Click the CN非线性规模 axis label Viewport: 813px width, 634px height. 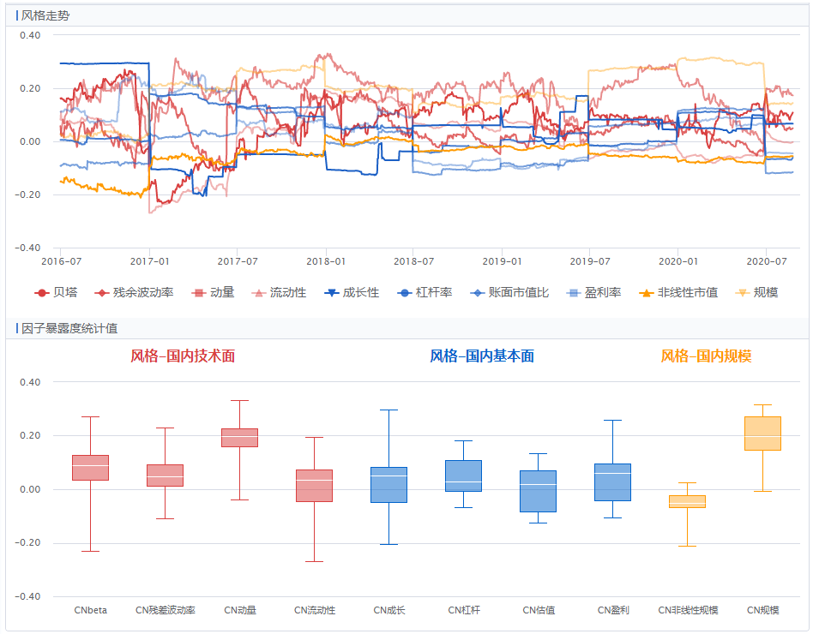point(688,611)
